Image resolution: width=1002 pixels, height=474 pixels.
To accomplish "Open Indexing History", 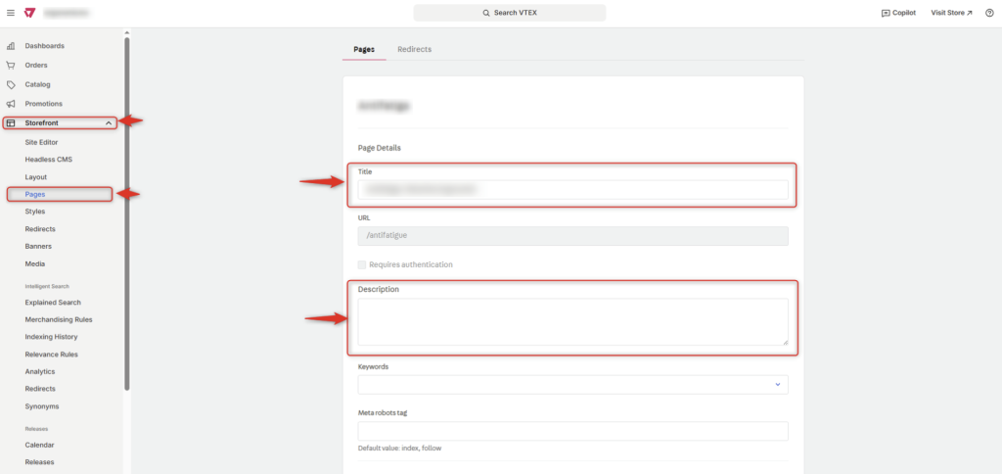I will click(x=51, y=337).
